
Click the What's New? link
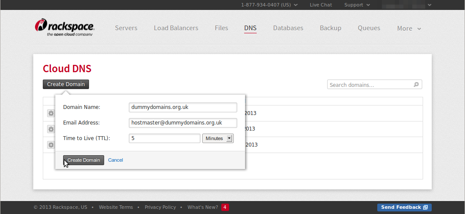click(203, 207)
